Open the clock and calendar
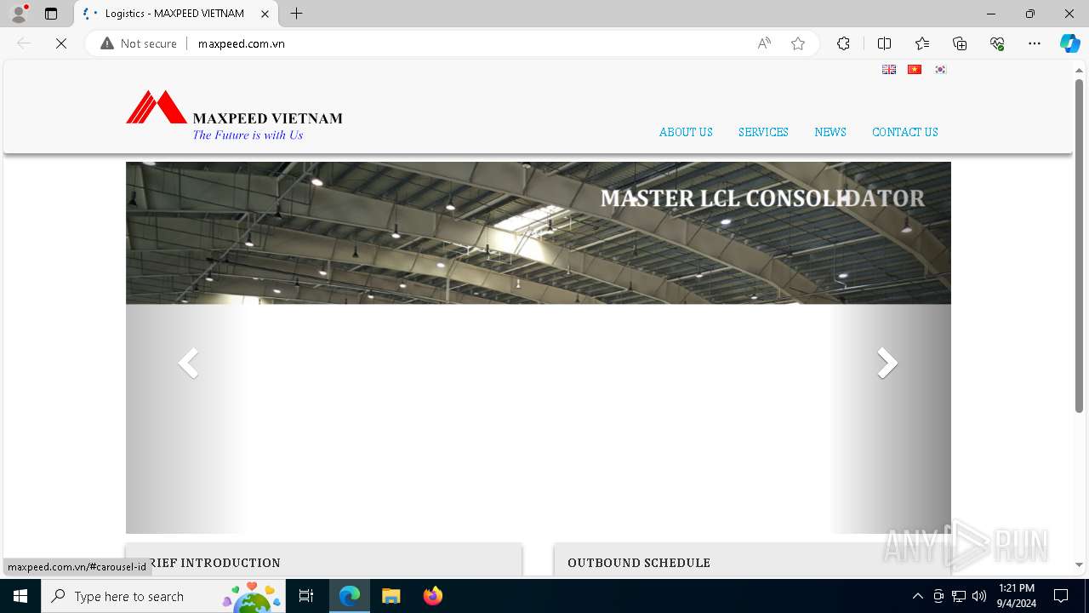 1017,596
